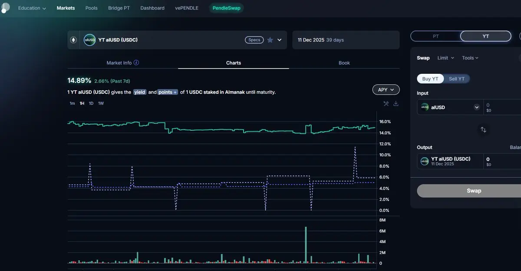Switch to the Book tab

point(344,63)
